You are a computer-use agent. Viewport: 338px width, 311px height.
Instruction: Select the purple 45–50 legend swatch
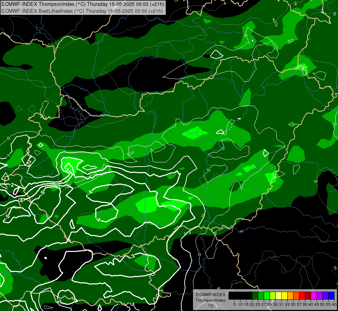(320, 295)
